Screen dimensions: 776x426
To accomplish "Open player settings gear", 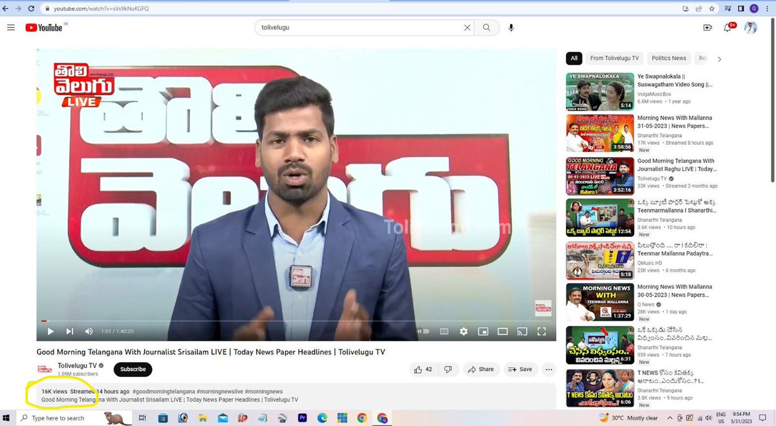I will tap(464, 332).
